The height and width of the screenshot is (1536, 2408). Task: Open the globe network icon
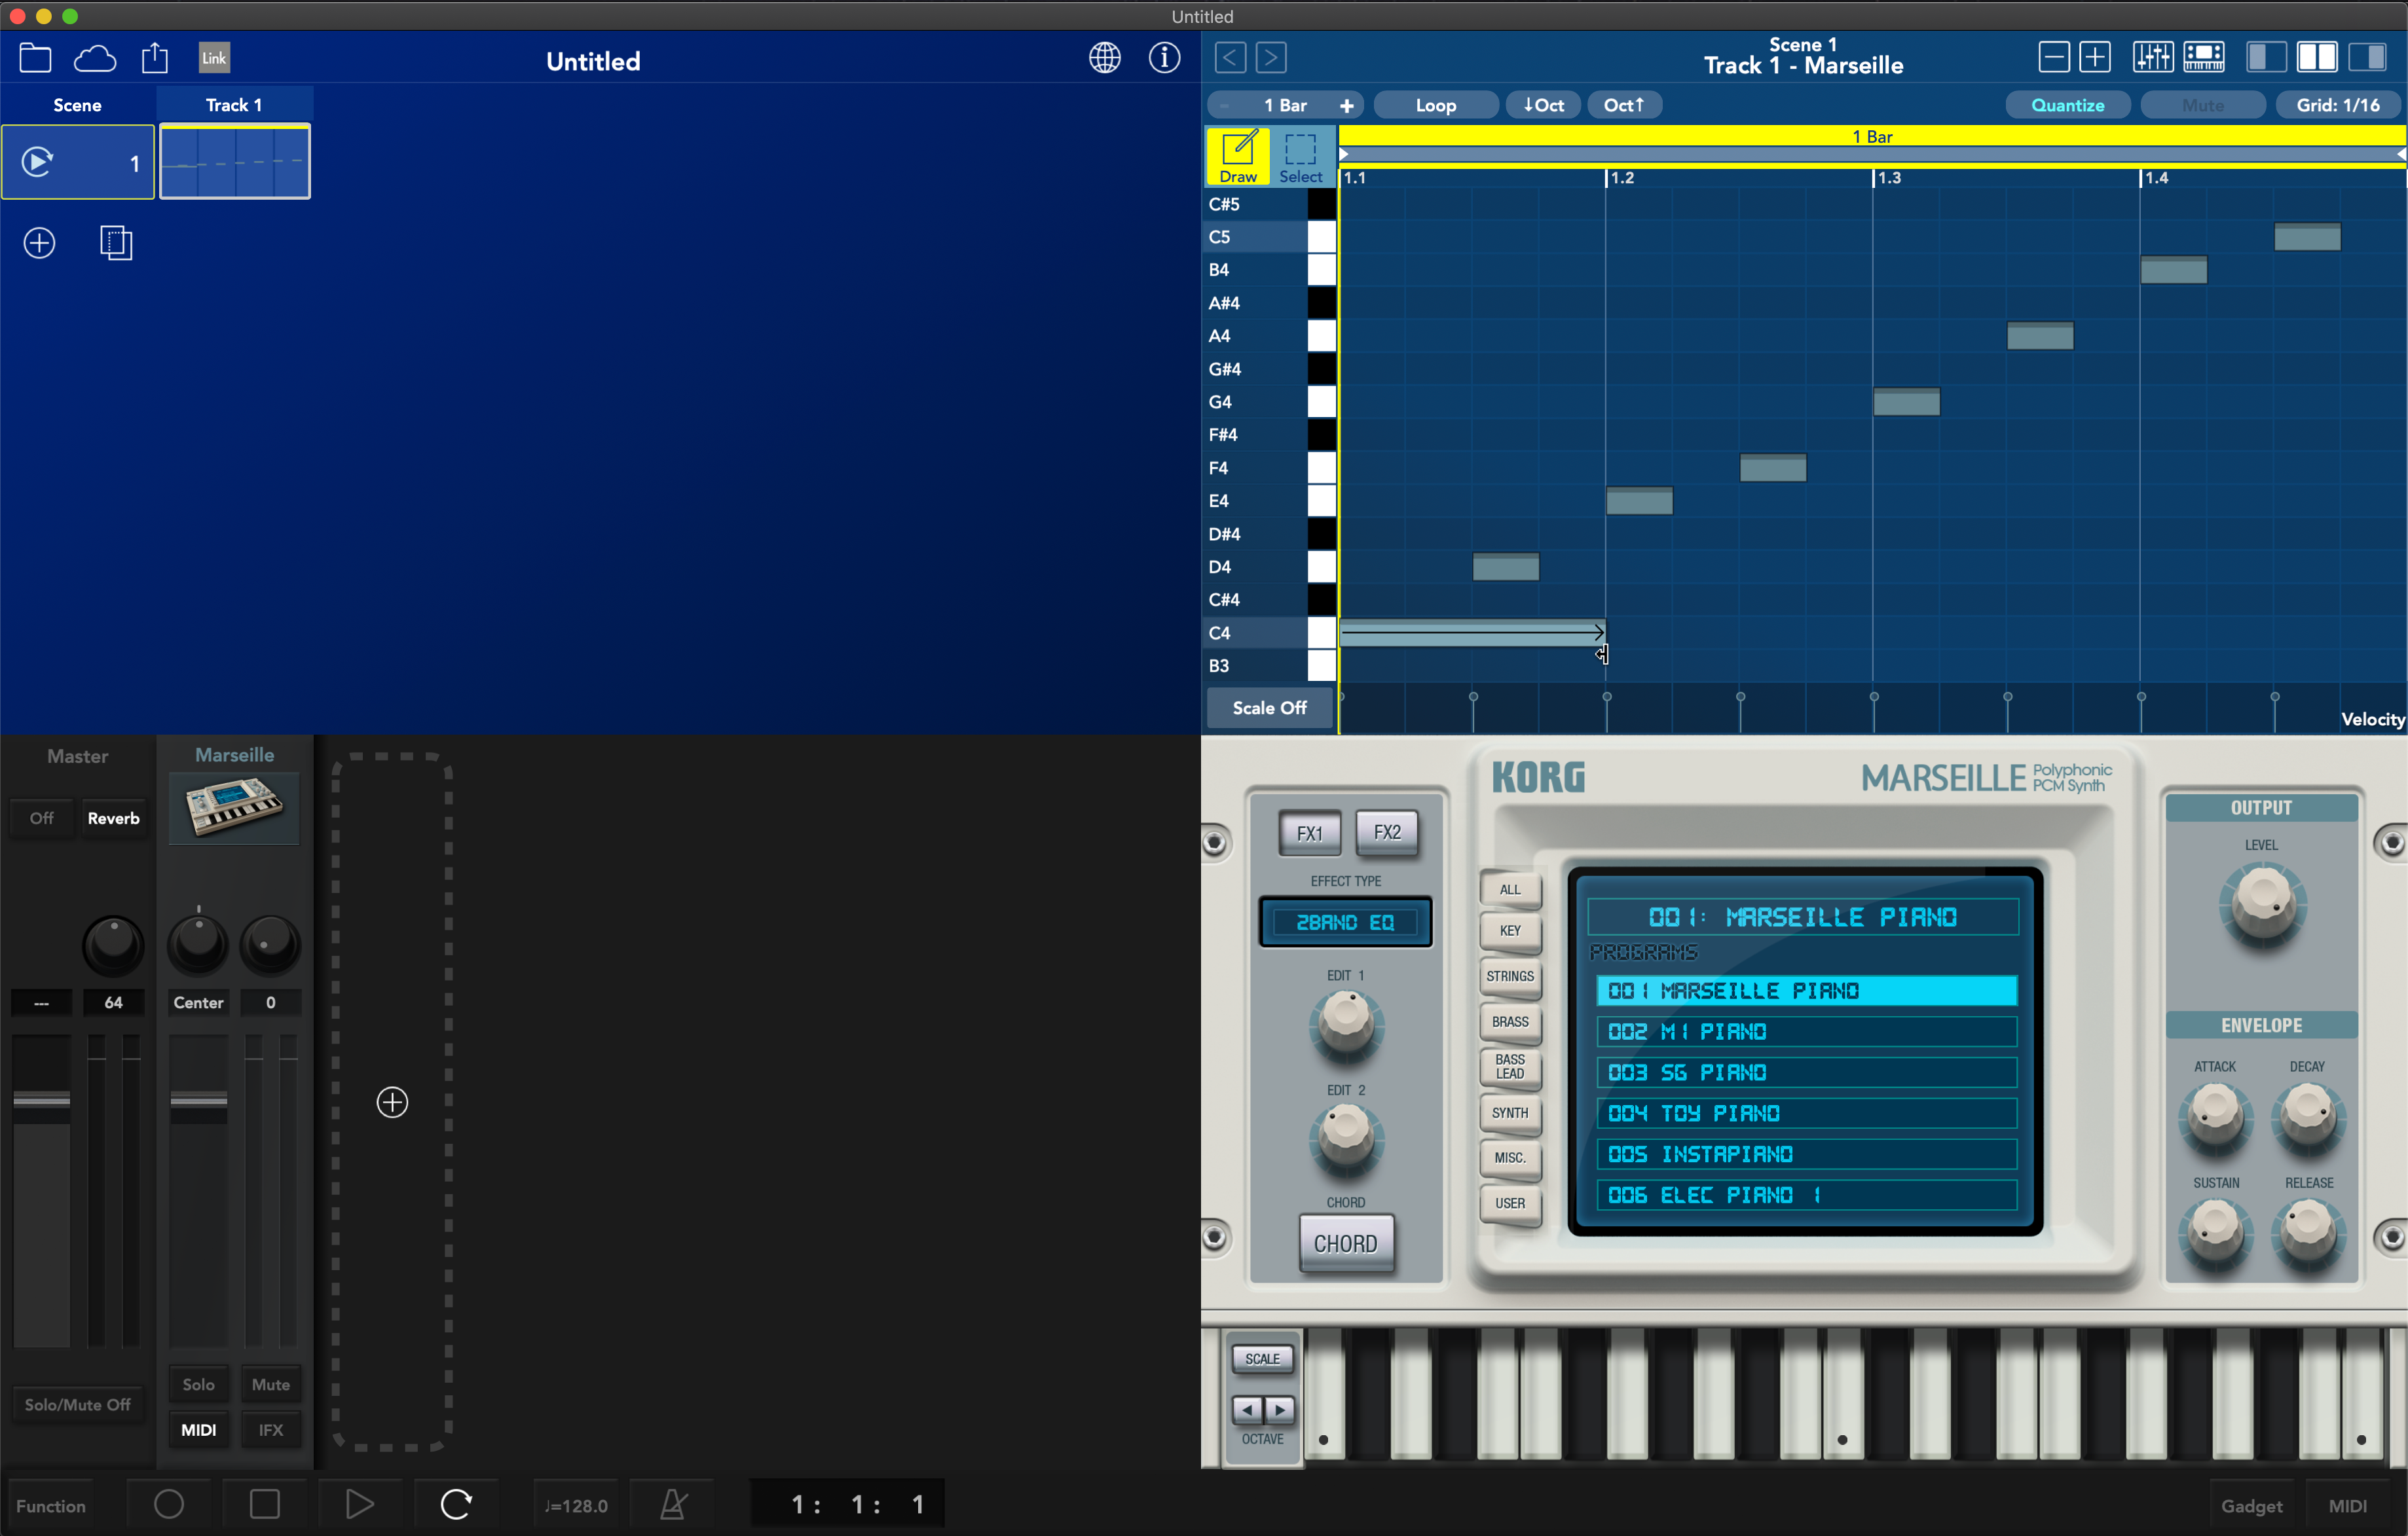tap(1104, 58)
